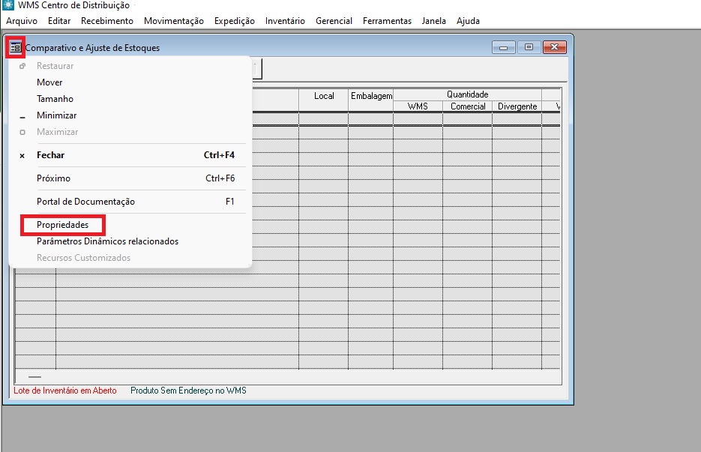Open Portal de Documentação from the menu
This screenshot has width=701, height=452.
pyautogui.click(x=85, y=202)
